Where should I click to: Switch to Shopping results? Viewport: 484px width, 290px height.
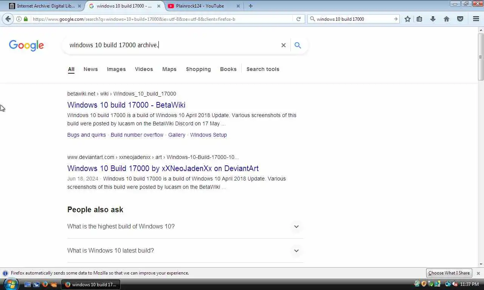click(x=198, y=69)
